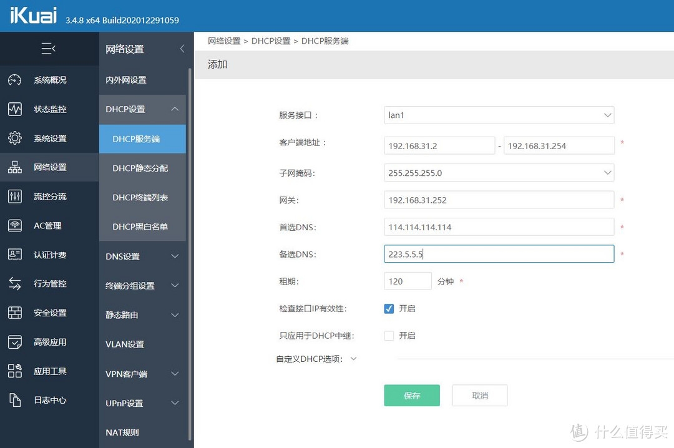
Task: Select DHCP服务端 menu item
Action: tap(142, 139)
